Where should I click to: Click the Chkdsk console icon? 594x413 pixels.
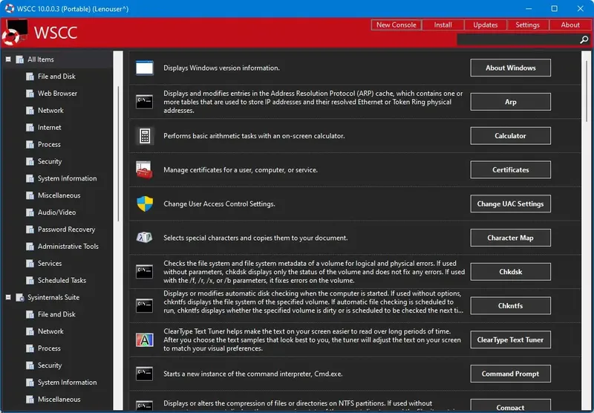(145, 272)
